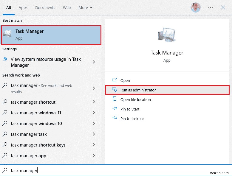Select 'task manager windows 10' suggestion
Screen dimensions: 232x176
pyautogui.click(x=36, y=124)
